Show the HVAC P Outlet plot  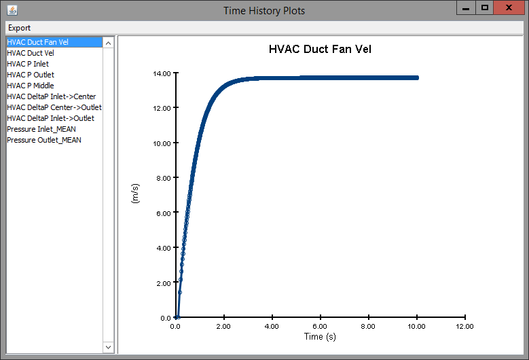point(30,75)
